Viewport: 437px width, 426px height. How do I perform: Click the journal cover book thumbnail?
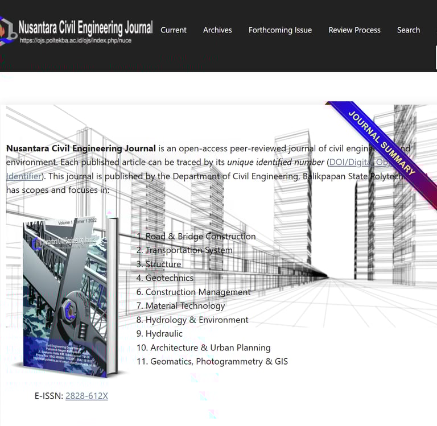pos(70,297)
